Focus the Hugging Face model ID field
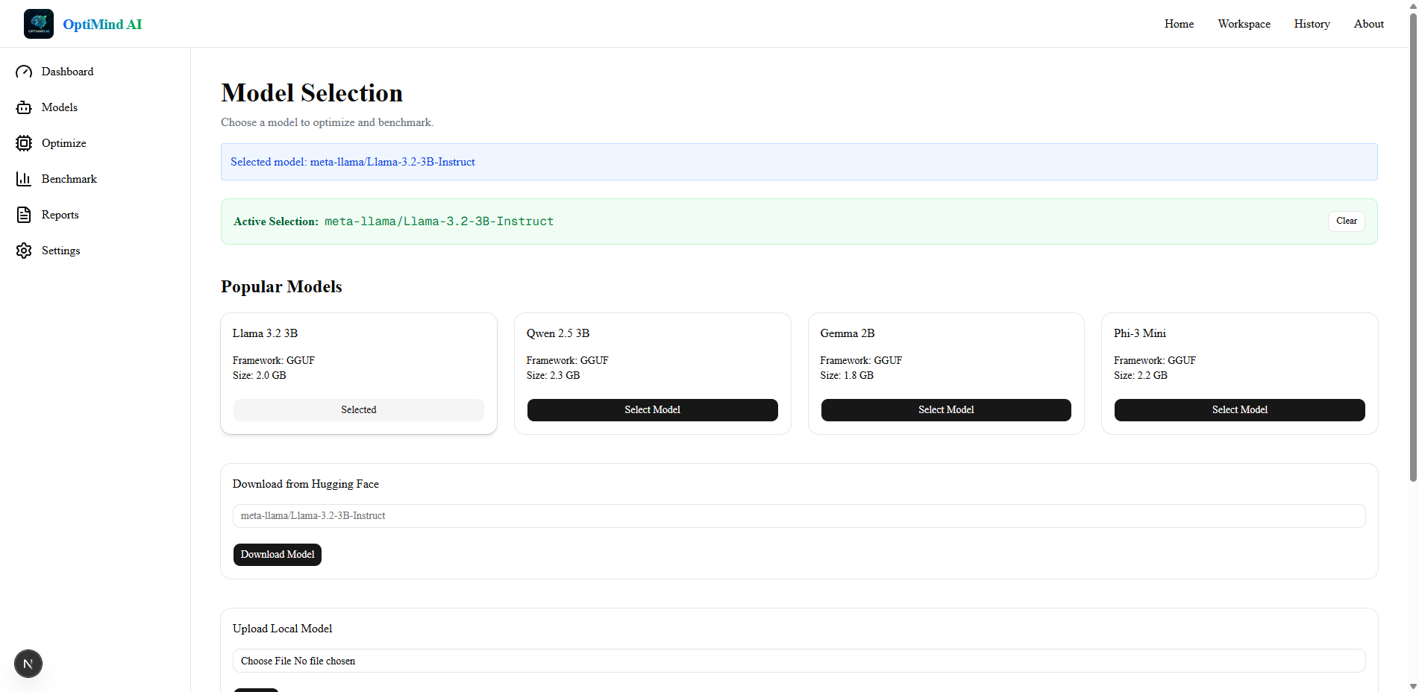The height and width of the screenshot is (692, 1419). point(799,516)
